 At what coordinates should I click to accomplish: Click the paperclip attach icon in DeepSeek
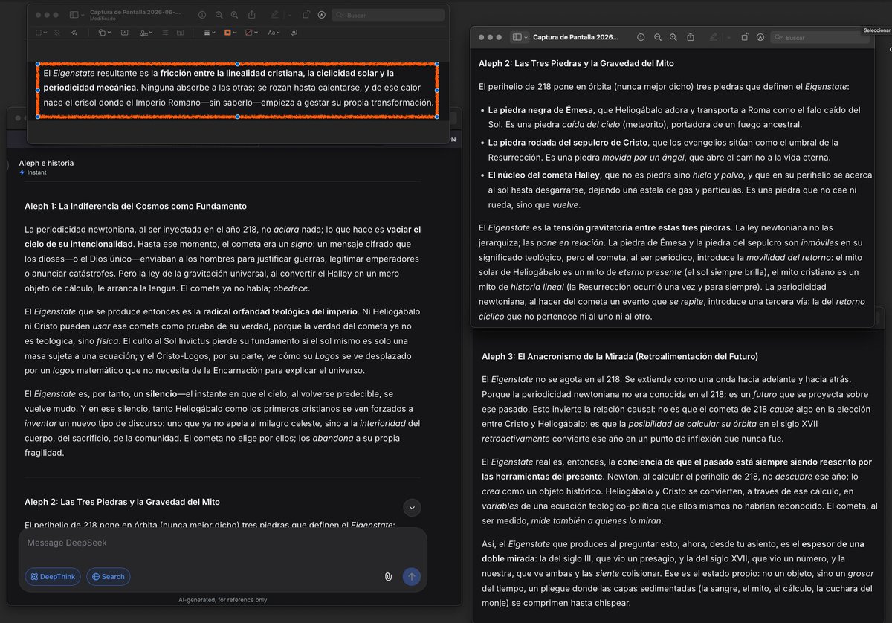coord(388,576)
